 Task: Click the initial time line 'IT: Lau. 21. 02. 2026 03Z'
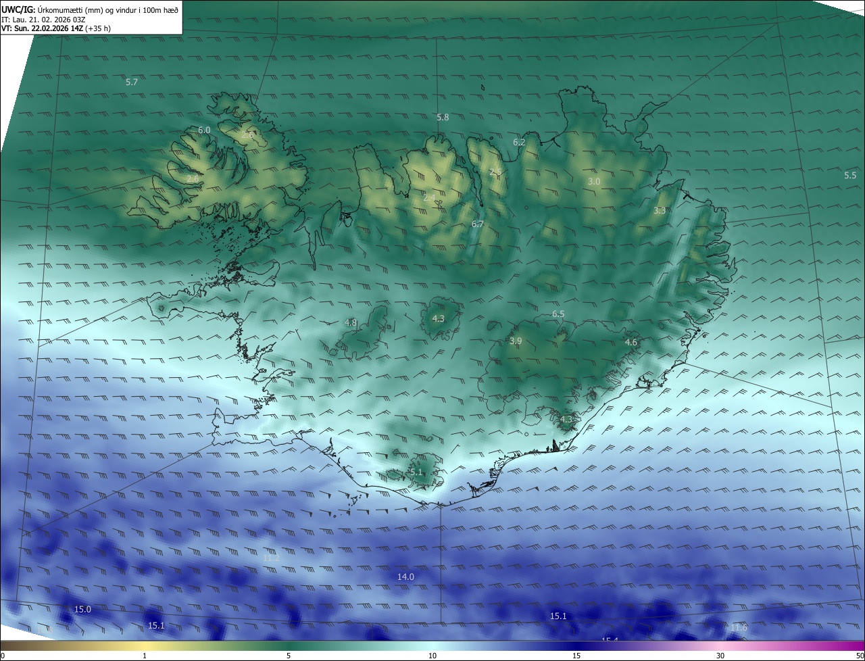pyautogui.click(x=43, y=20)
